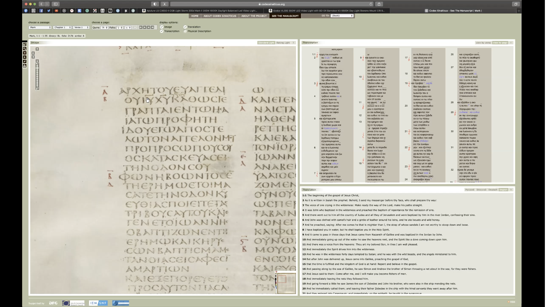Image resolution: width=546 pixels, height=307 pixels.
Task: Open the Chapter 1 dropdown
Action: (x=62, y=28)
